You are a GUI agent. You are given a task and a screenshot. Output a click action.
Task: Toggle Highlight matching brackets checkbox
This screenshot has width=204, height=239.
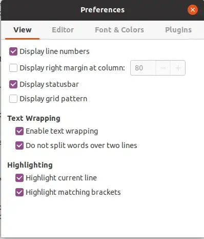(19, 192)
